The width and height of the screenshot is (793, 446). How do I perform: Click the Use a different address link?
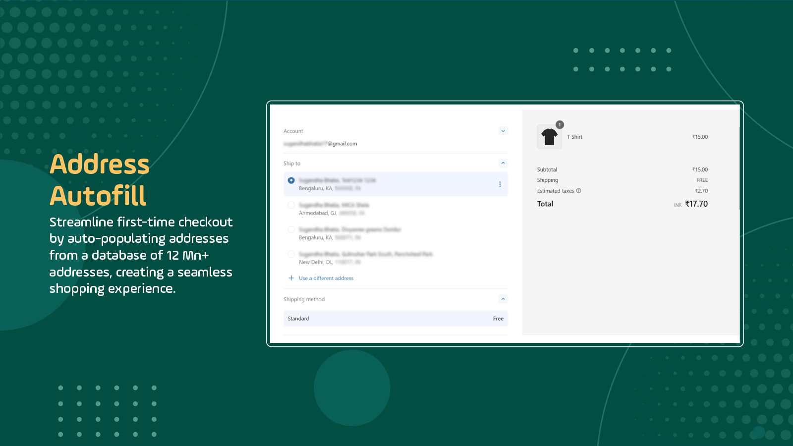[x=326, y=279]
